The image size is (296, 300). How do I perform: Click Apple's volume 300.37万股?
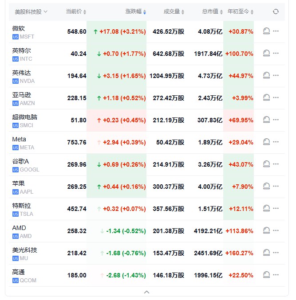168,187
